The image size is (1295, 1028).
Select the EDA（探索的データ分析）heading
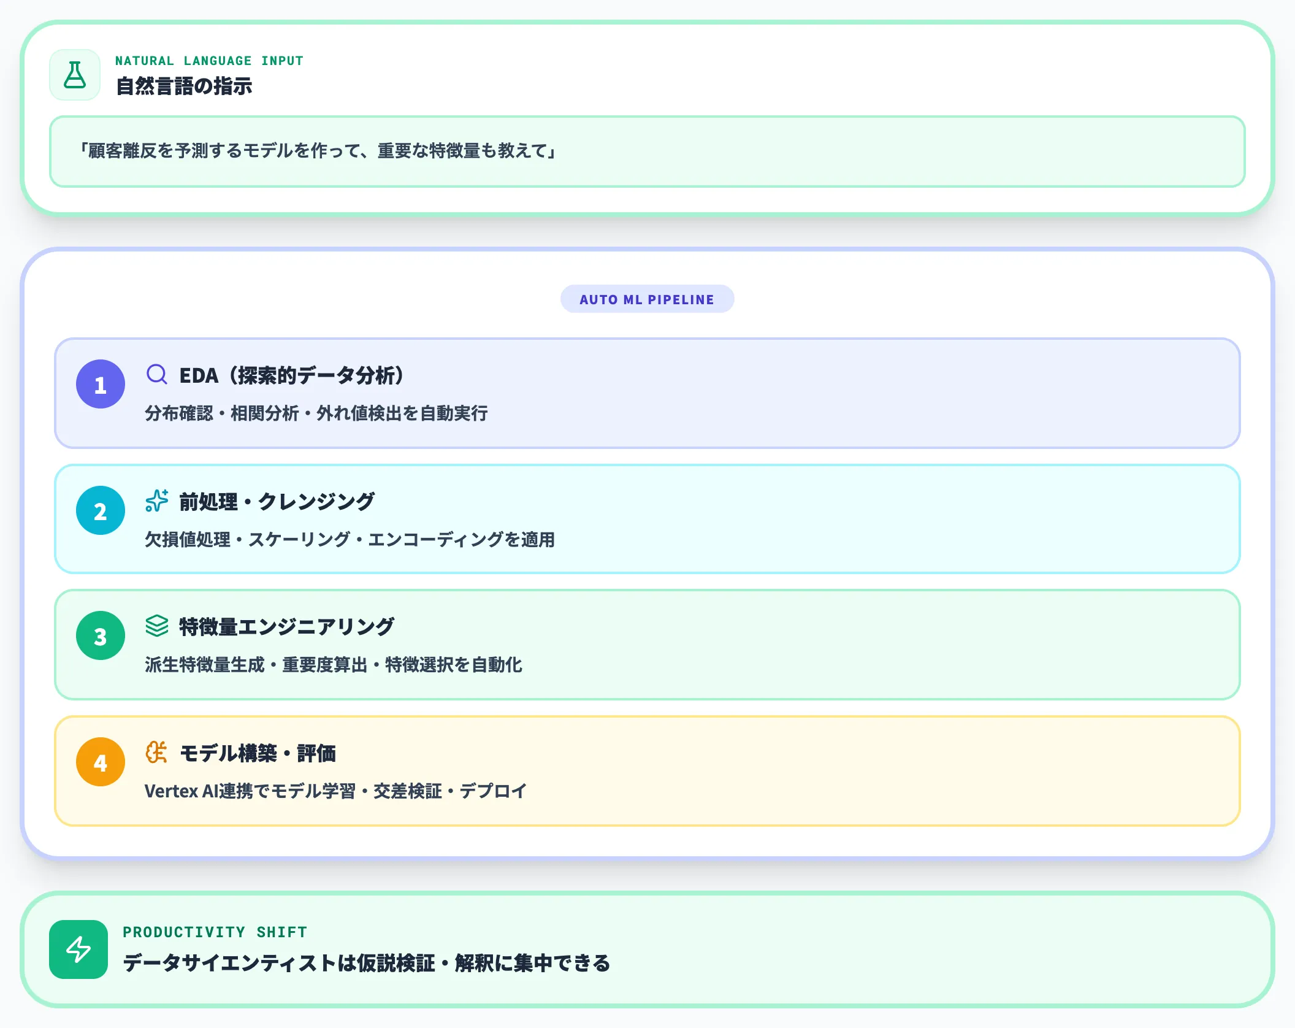click(x=291, y=375)
